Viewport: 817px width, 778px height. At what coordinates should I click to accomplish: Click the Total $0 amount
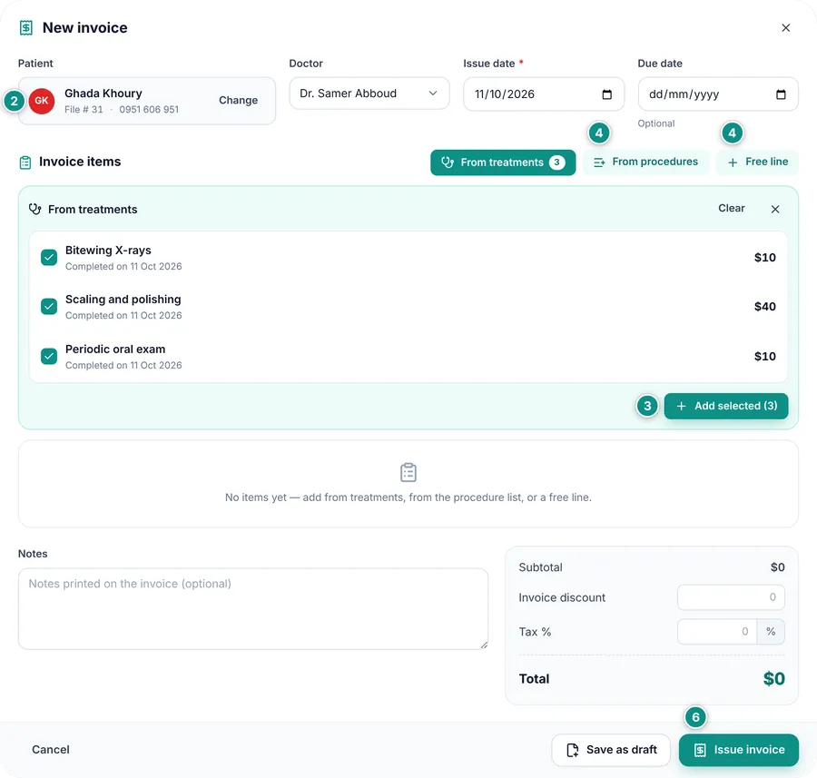pyautogui.click(x=773, y=678)
